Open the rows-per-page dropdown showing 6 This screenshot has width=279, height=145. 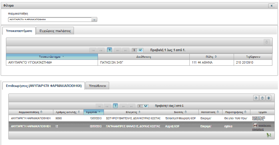[x=143, y=106]
